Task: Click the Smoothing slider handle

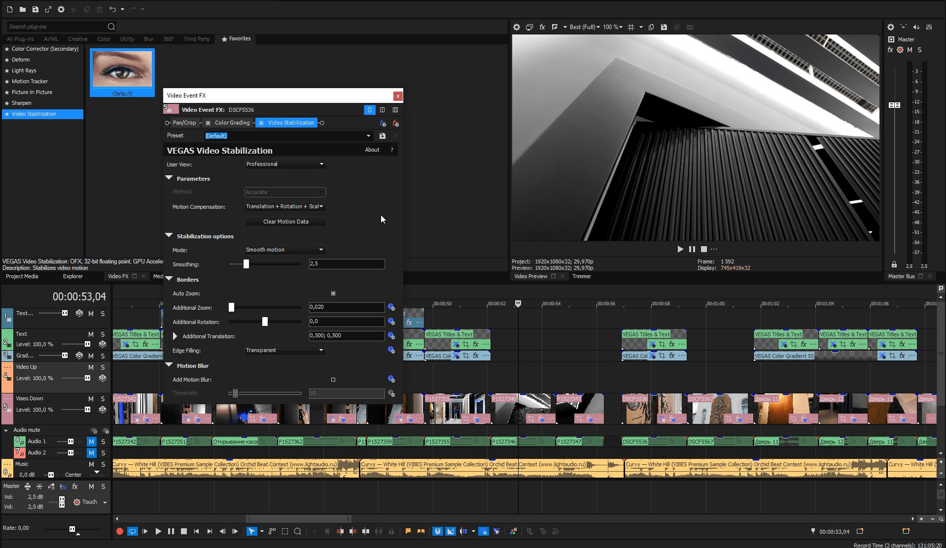Action: [x=246, y=264]
